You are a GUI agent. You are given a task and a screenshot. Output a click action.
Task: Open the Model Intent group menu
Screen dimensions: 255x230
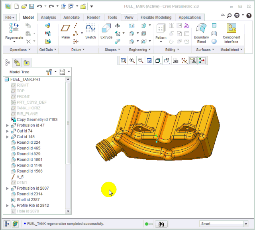point(231,50)
